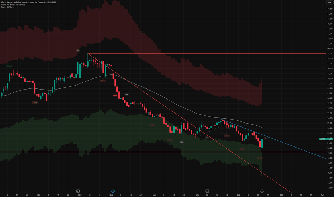Open the TRY currency selector
The width and height of the screenshot is (334, 197).
329,3
